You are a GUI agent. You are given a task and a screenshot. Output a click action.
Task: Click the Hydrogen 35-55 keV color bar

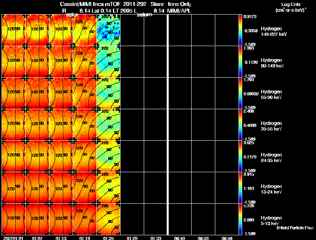tap(240, 125)
